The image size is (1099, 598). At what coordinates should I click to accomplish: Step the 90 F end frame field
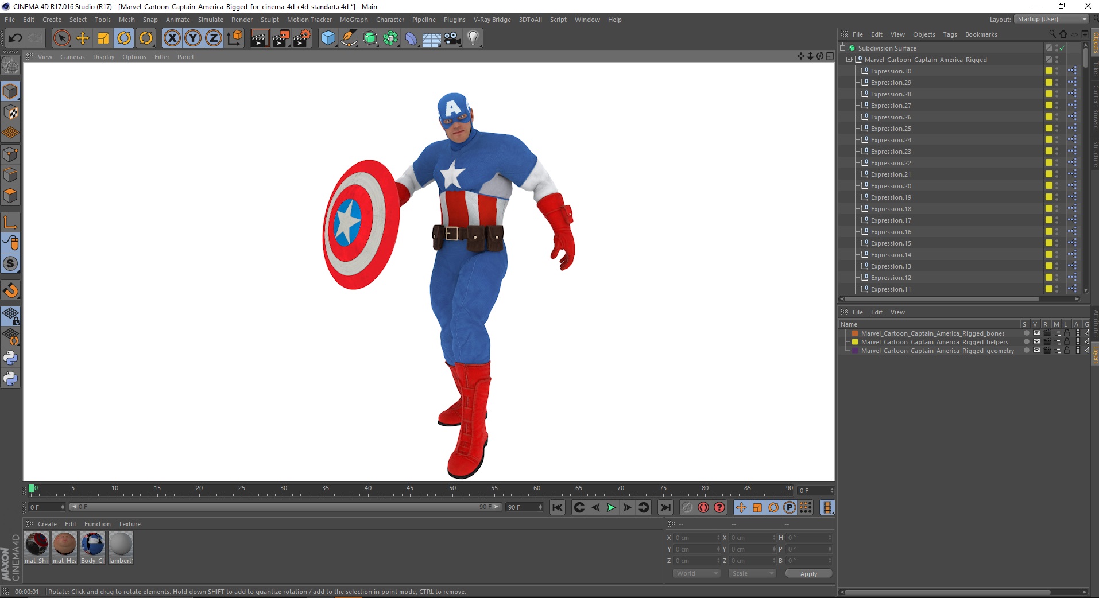pyautogui.click(x=540, y=507)
